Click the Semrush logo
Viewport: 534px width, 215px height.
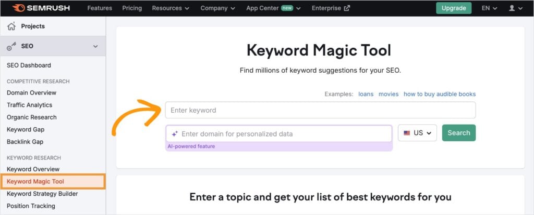(x=41, y=8)
